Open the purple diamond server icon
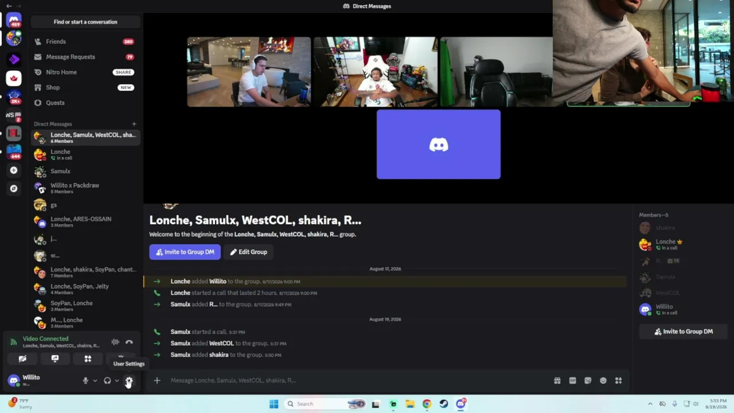Screen dimensions: 734x413 14,59
